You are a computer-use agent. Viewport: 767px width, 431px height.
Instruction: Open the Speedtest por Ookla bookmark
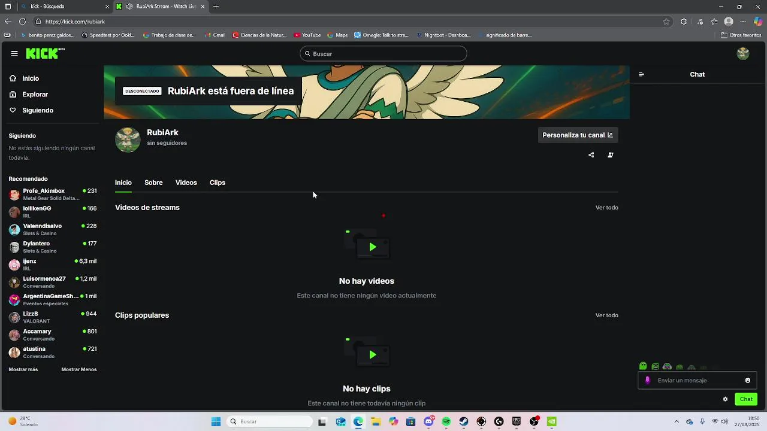[108, 35]
